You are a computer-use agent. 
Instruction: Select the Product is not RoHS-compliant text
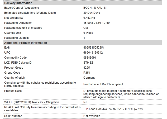103,84
